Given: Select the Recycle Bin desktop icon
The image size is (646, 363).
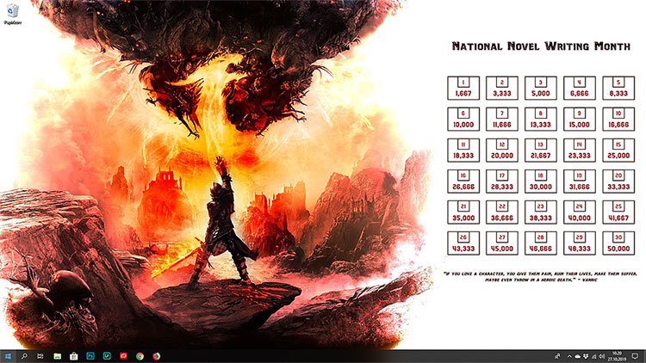Looking at the screenshot, I should click(13, 15).
